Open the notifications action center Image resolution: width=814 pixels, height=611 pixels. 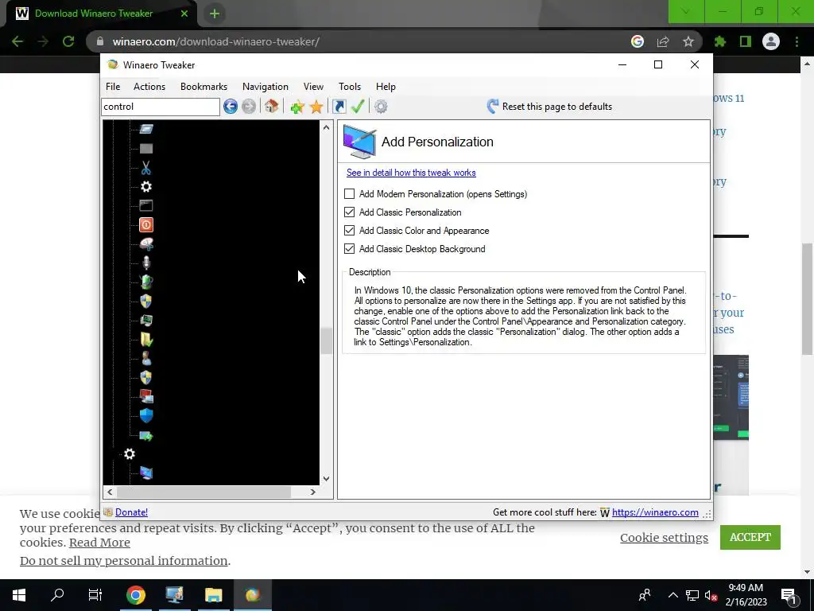pyautogui.click(x=789, y=595)
